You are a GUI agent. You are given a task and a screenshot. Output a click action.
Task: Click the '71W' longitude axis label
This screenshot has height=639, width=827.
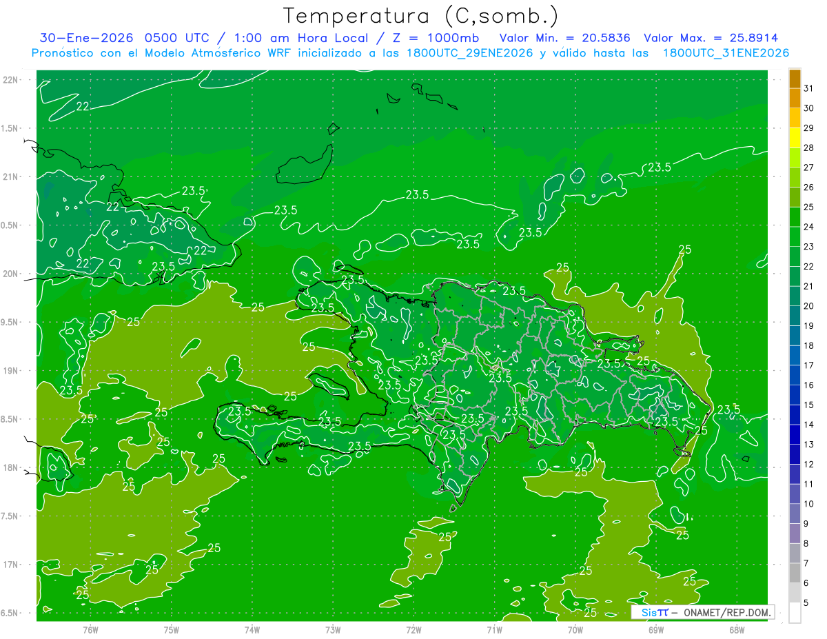click(494, 630)
